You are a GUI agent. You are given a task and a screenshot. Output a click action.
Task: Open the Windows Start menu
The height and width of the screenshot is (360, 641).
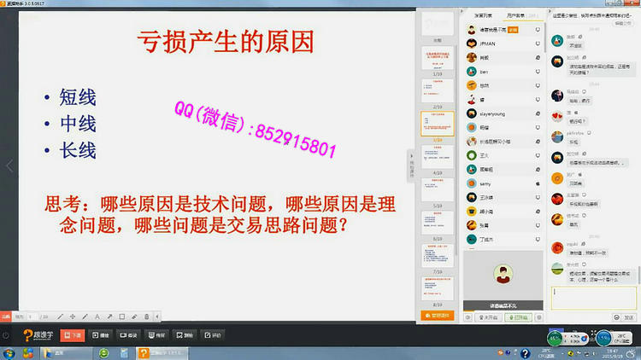click(7, 353)
